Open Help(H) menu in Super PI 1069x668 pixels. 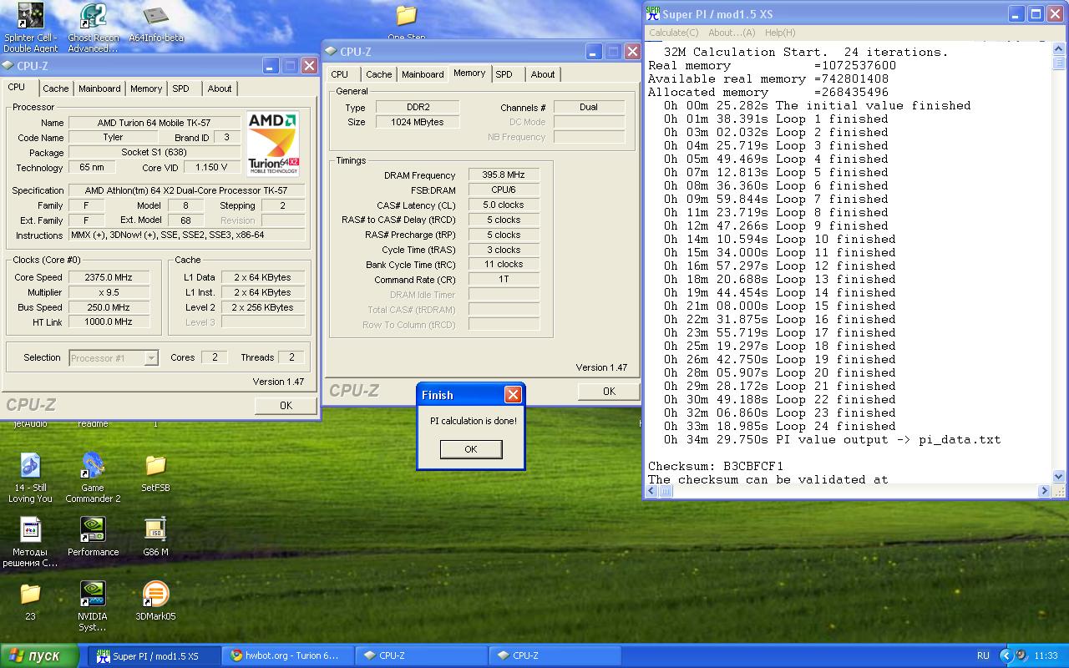click(x=780, y=33)
